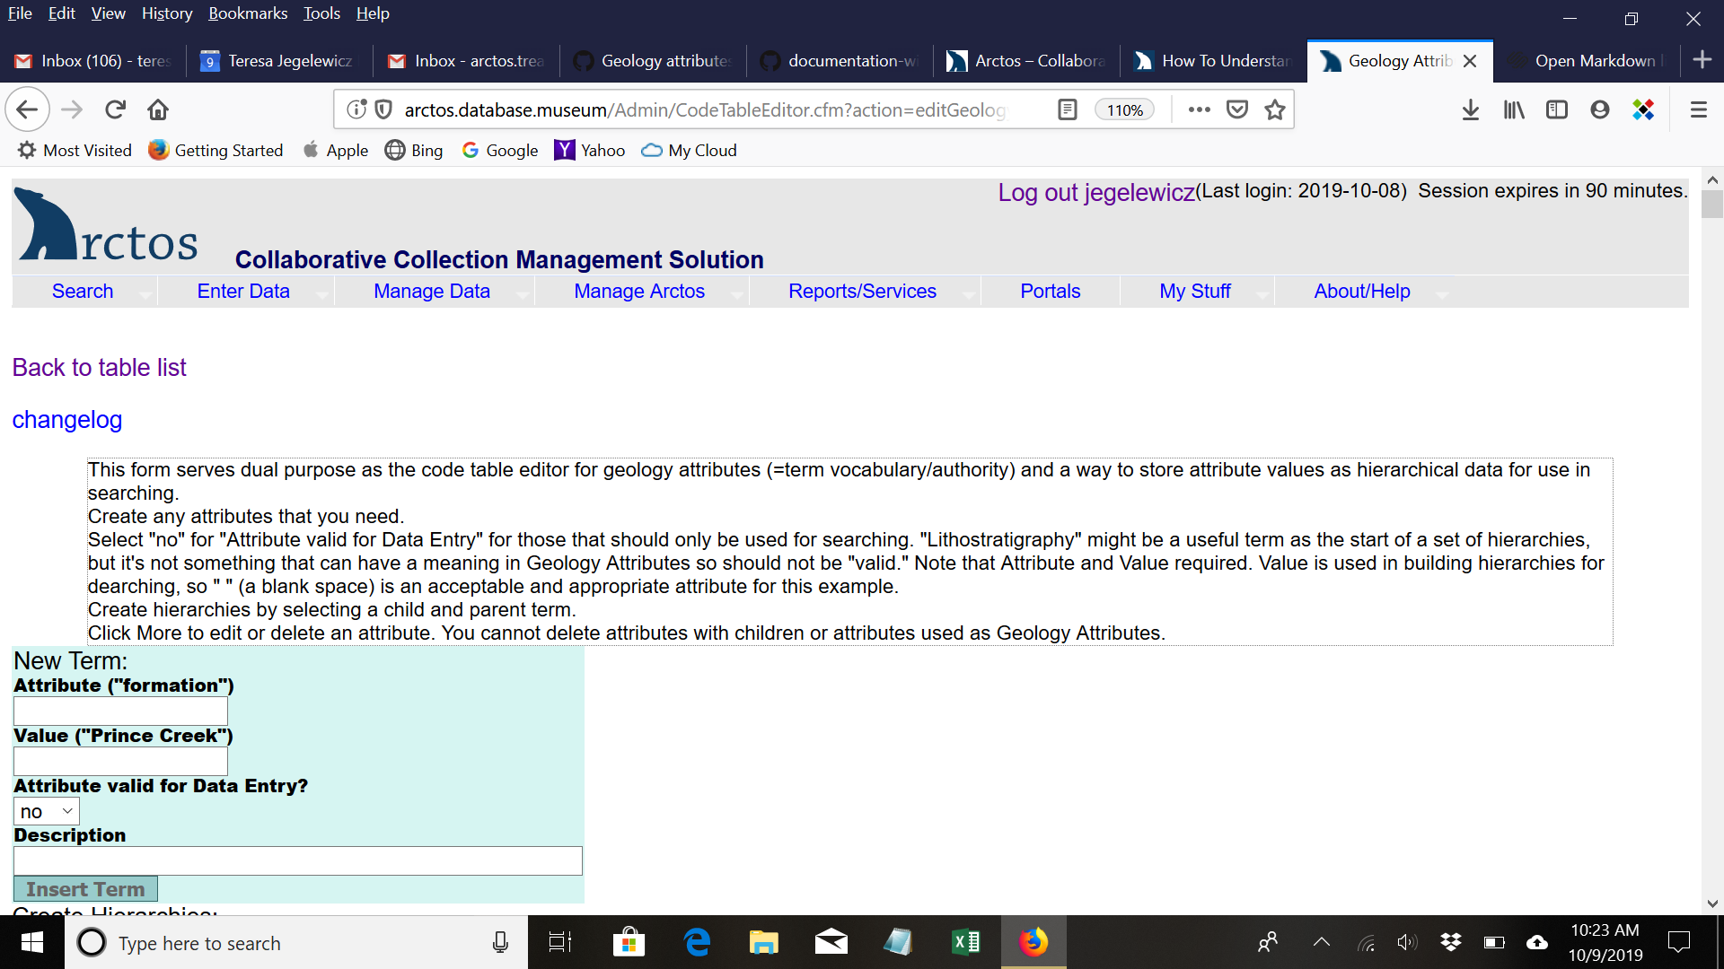Open the Firefox downloads arrow icon
The image size is (1724, 969).
point(1470,109)
